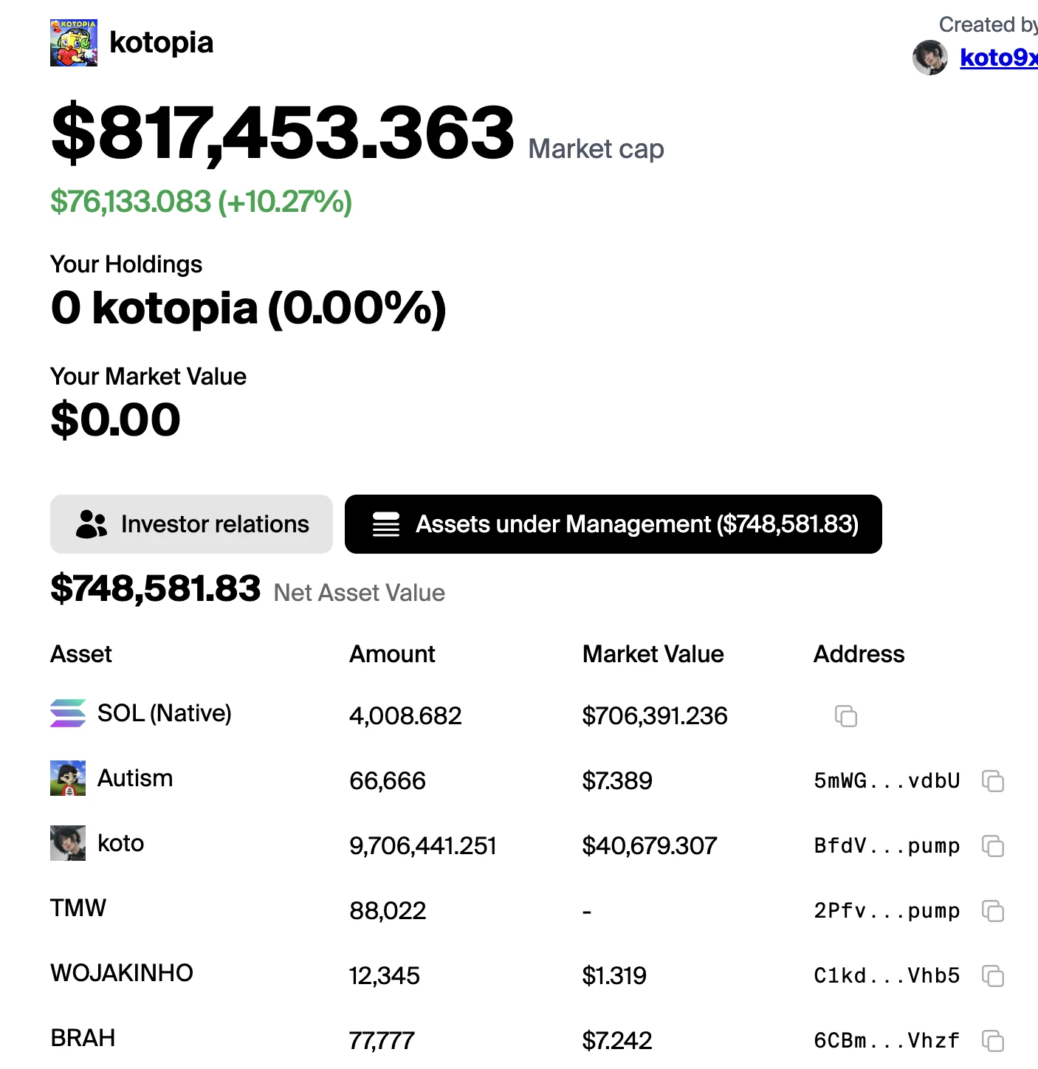
Task: Select the BfdV...pump address text
Action: pos(887,845)
